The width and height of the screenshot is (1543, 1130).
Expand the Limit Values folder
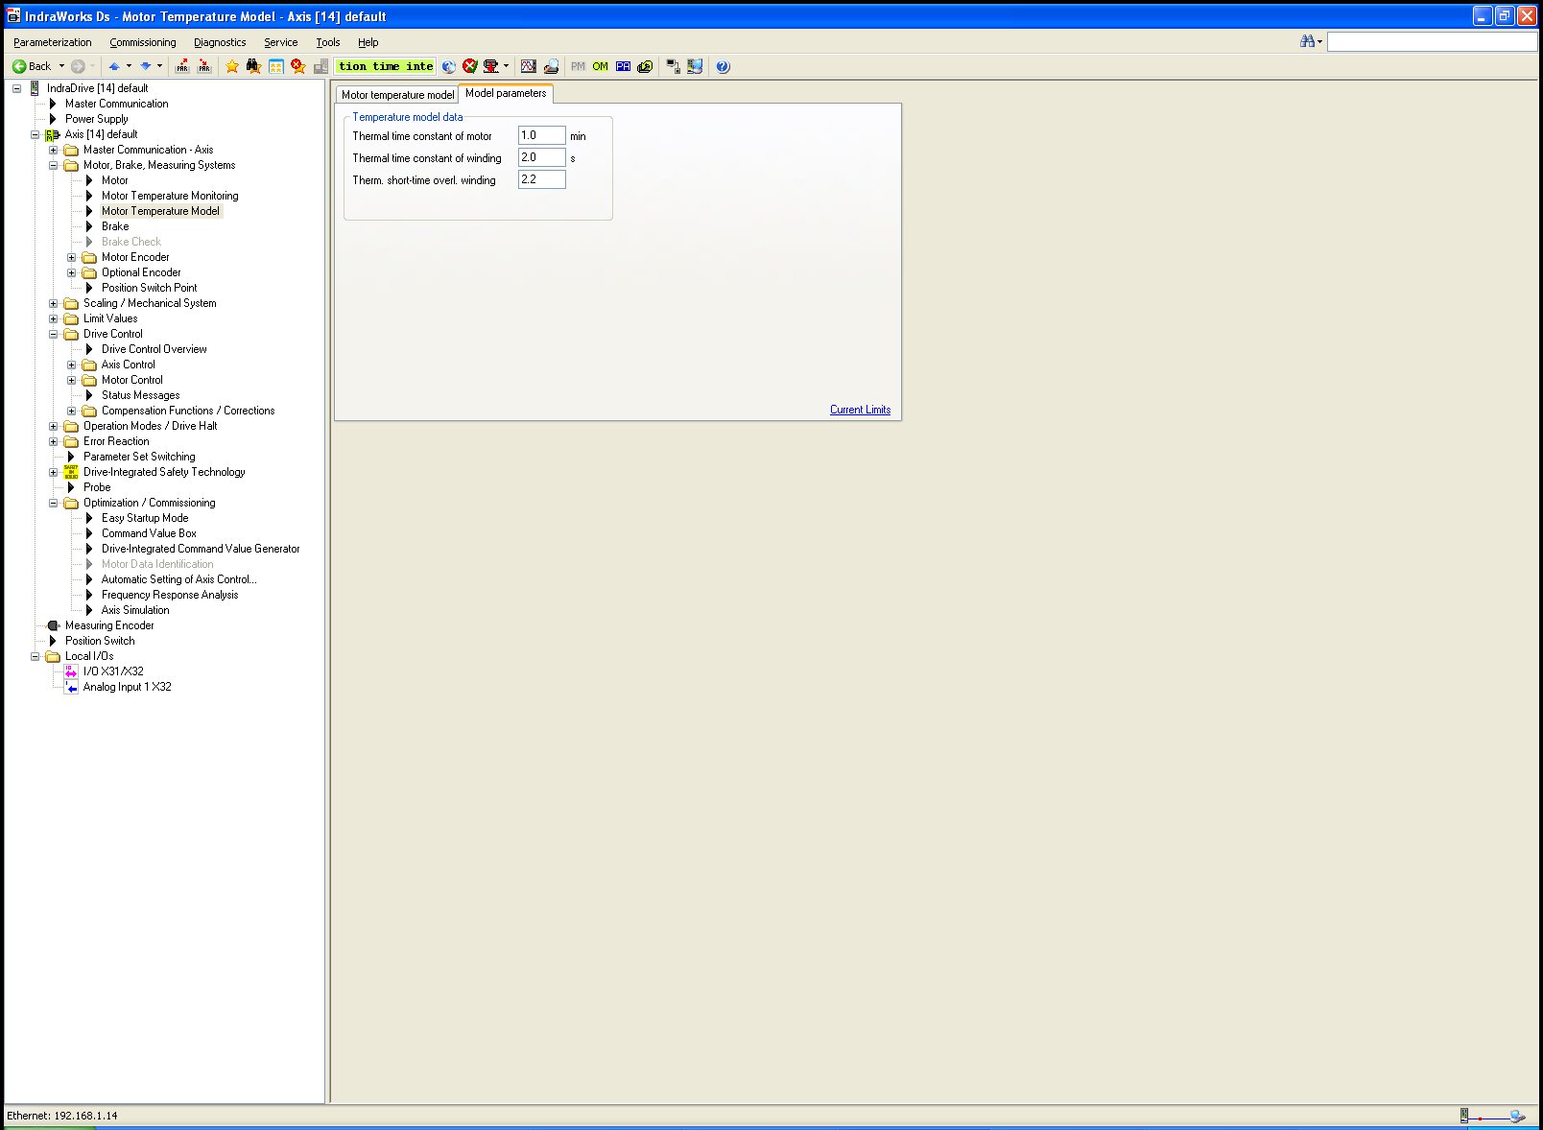tap(54, 318)
